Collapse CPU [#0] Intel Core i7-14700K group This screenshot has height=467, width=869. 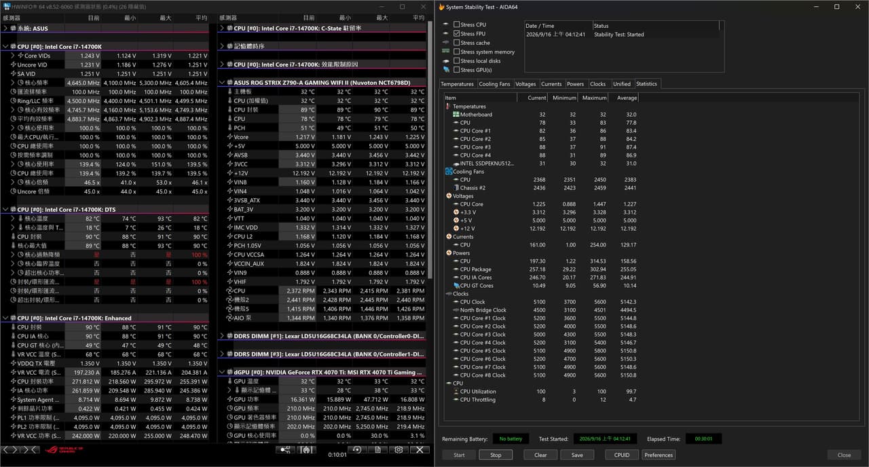click(x=5, y=47)
